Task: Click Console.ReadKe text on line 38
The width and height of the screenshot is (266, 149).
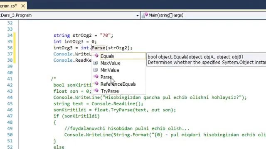Action: coord(72,60)
